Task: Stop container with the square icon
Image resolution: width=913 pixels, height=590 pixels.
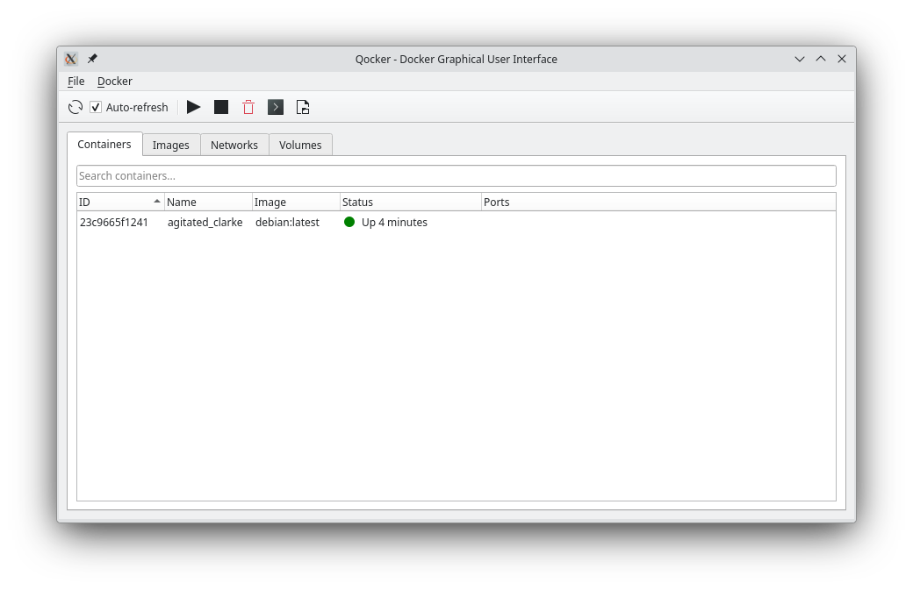Action: click(x=220, y=107)
